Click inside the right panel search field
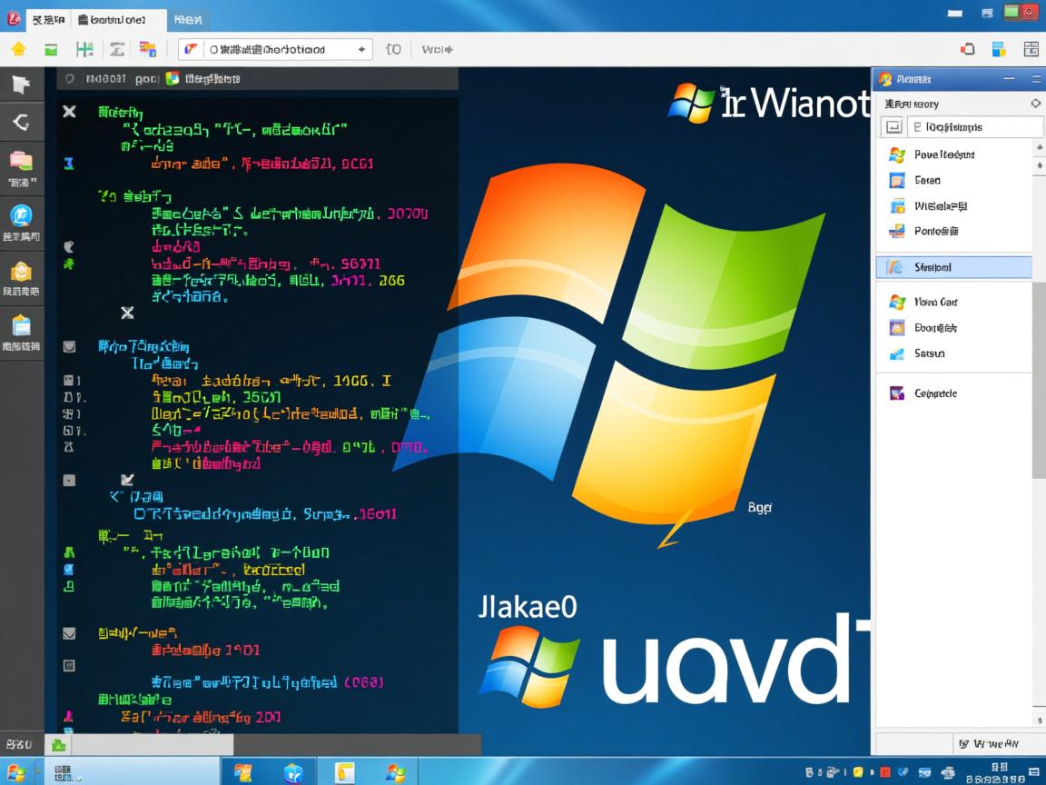The height and width of the screenshot is (785, 1046). click(973, 126)
